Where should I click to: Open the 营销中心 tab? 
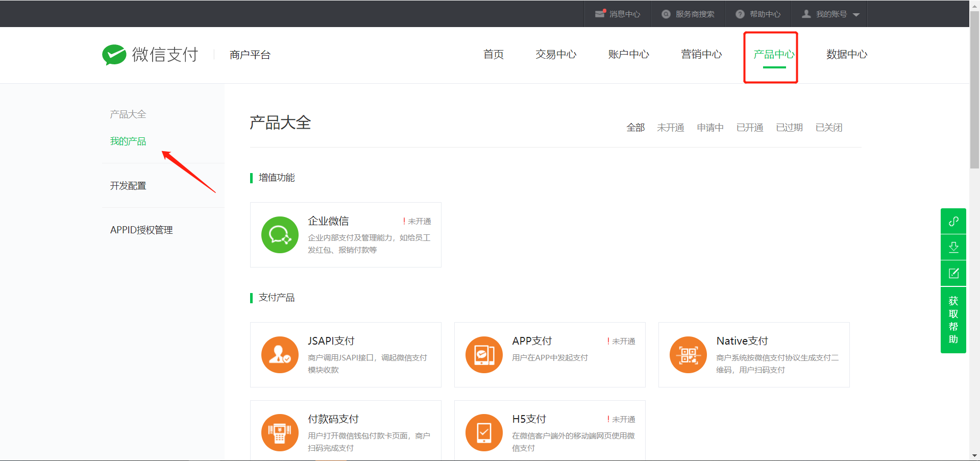pos(701,54)
